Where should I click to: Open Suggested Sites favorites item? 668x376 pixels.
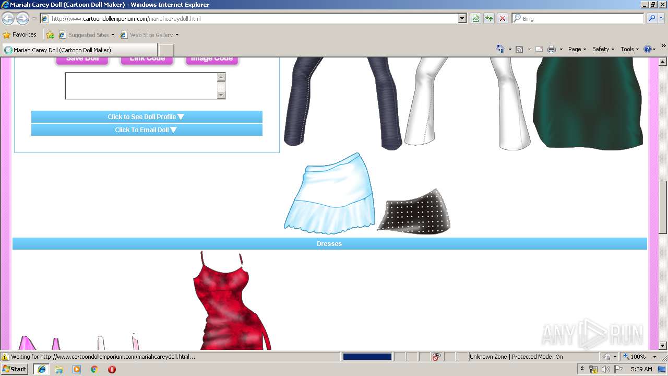pyautogui.click(x=86, y=35)
